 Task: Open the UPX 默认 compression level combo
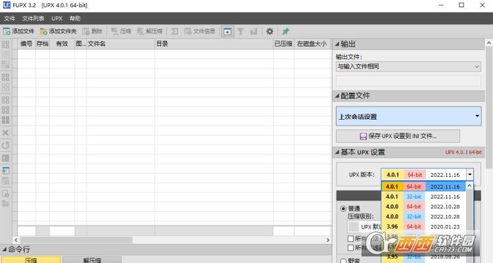[x=365, y=226]
